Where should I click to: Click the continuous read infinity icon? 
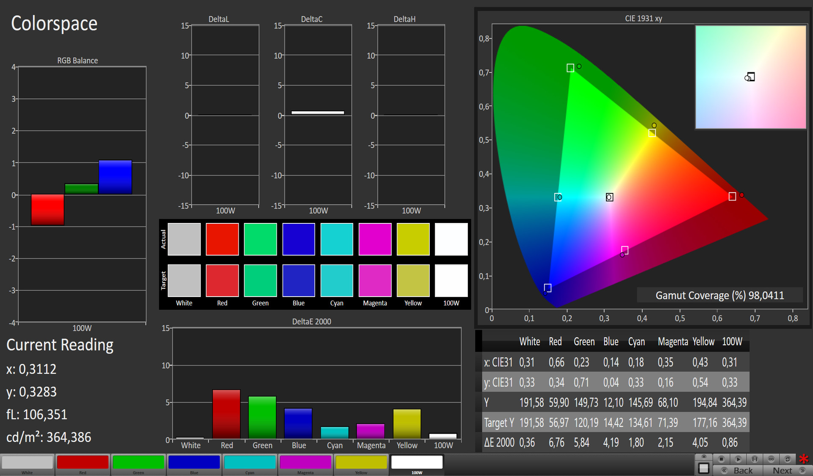pos(771,459)
